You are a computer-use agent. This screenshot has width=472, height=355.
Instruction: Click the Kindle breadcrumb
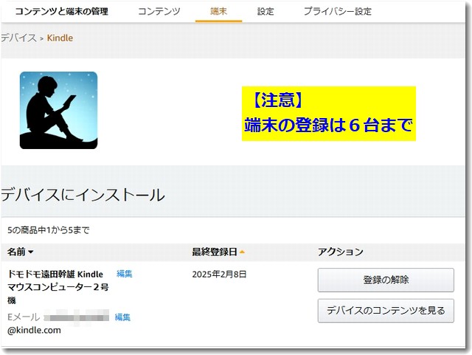60,38
